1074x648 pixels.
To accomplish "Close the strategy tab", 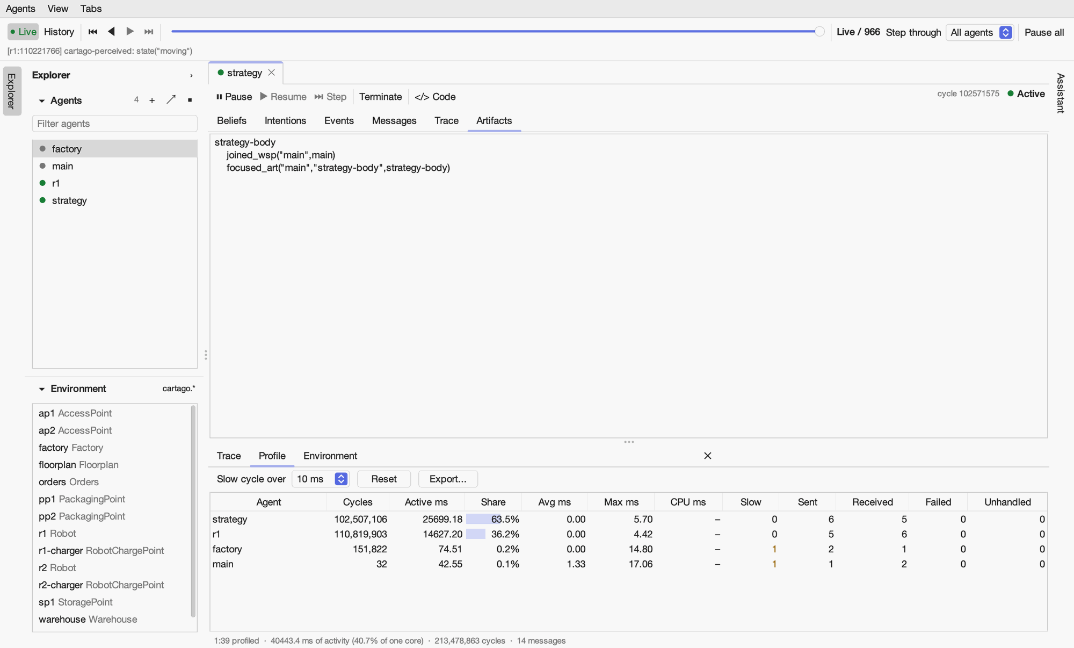I will point(272,73).
